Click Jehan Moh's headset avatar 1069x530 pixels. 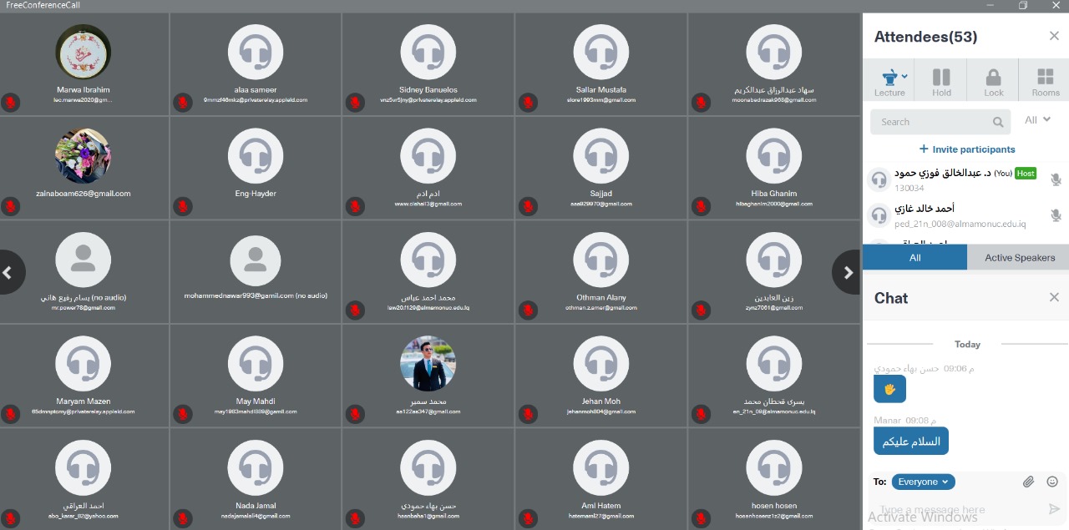click(601, 364)
